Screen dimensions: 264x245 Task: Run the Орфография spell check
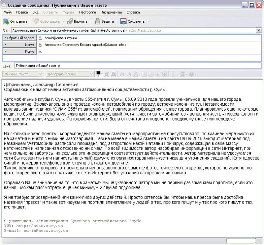(46, 21)
